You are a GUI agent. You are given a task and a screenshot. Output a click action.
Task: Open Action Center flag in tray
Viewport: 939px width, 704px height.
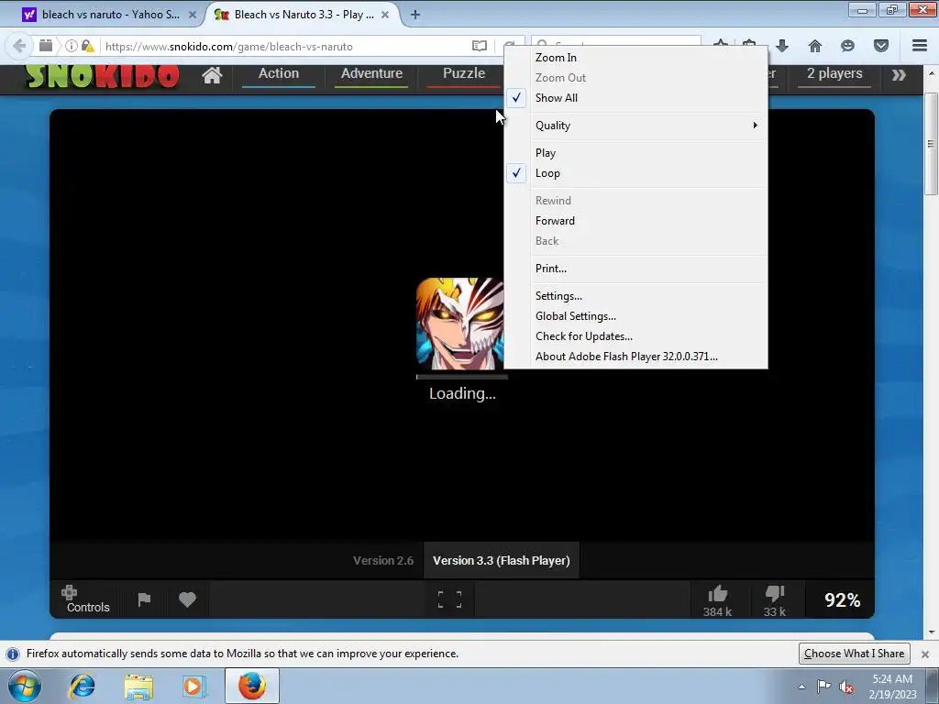pos(824,687)
